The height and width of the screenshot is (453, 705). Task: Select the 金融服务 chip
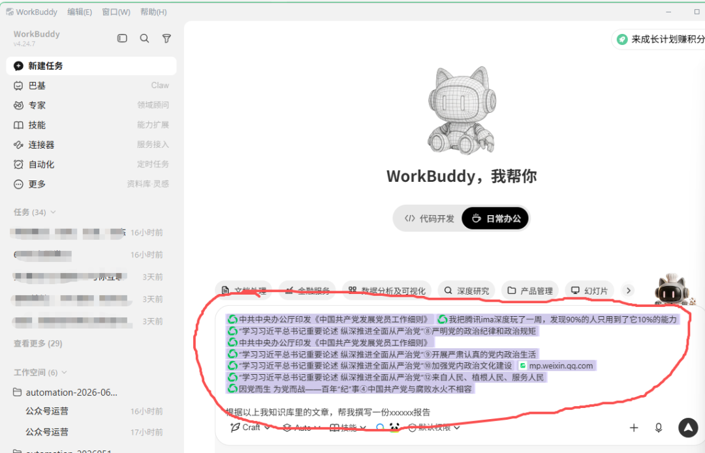[307, 291]
